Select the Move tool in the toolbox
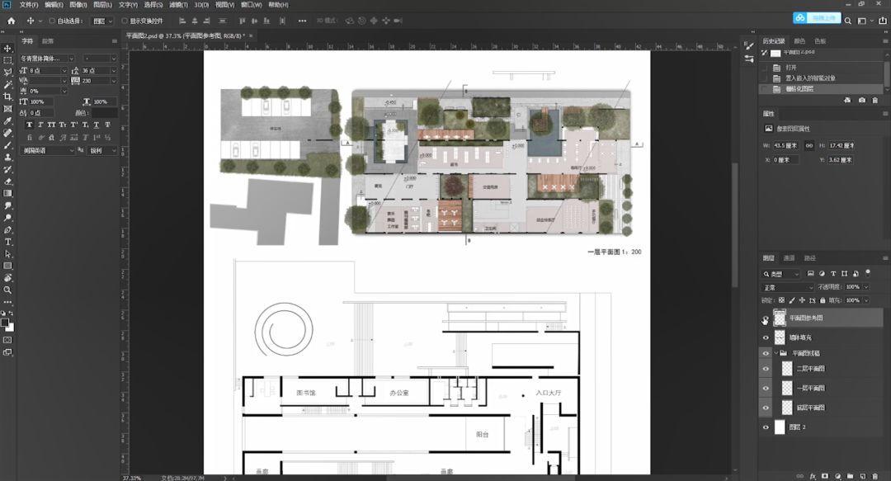The height and width of the screenshot is (481, 891). click(8, 49)
